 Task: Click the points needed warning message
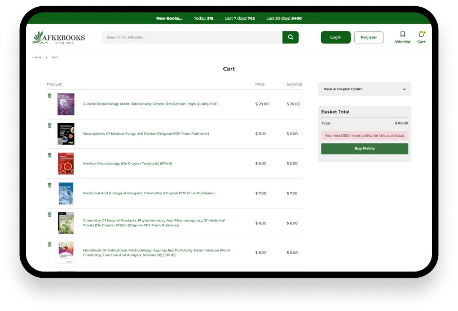click(x=364, y=136)
